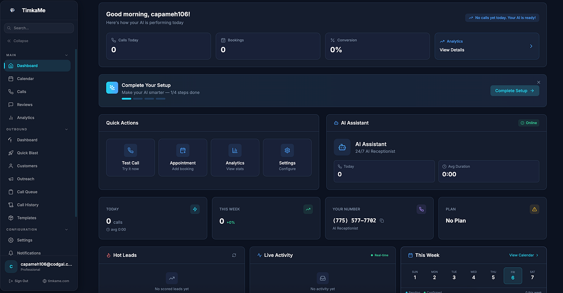Dismiss the Complete Your Setup banner
Image resolution: width=563 pixels, height=293 pixels.
point(539,82)
